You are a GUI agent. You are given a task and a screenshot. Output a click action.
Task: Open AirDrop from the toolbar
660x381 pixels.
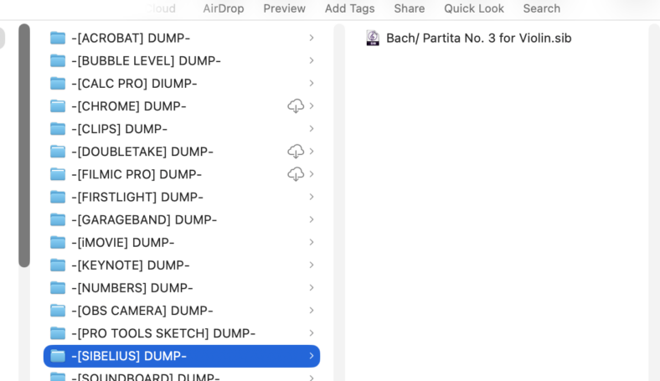click(x=224, y=8)
